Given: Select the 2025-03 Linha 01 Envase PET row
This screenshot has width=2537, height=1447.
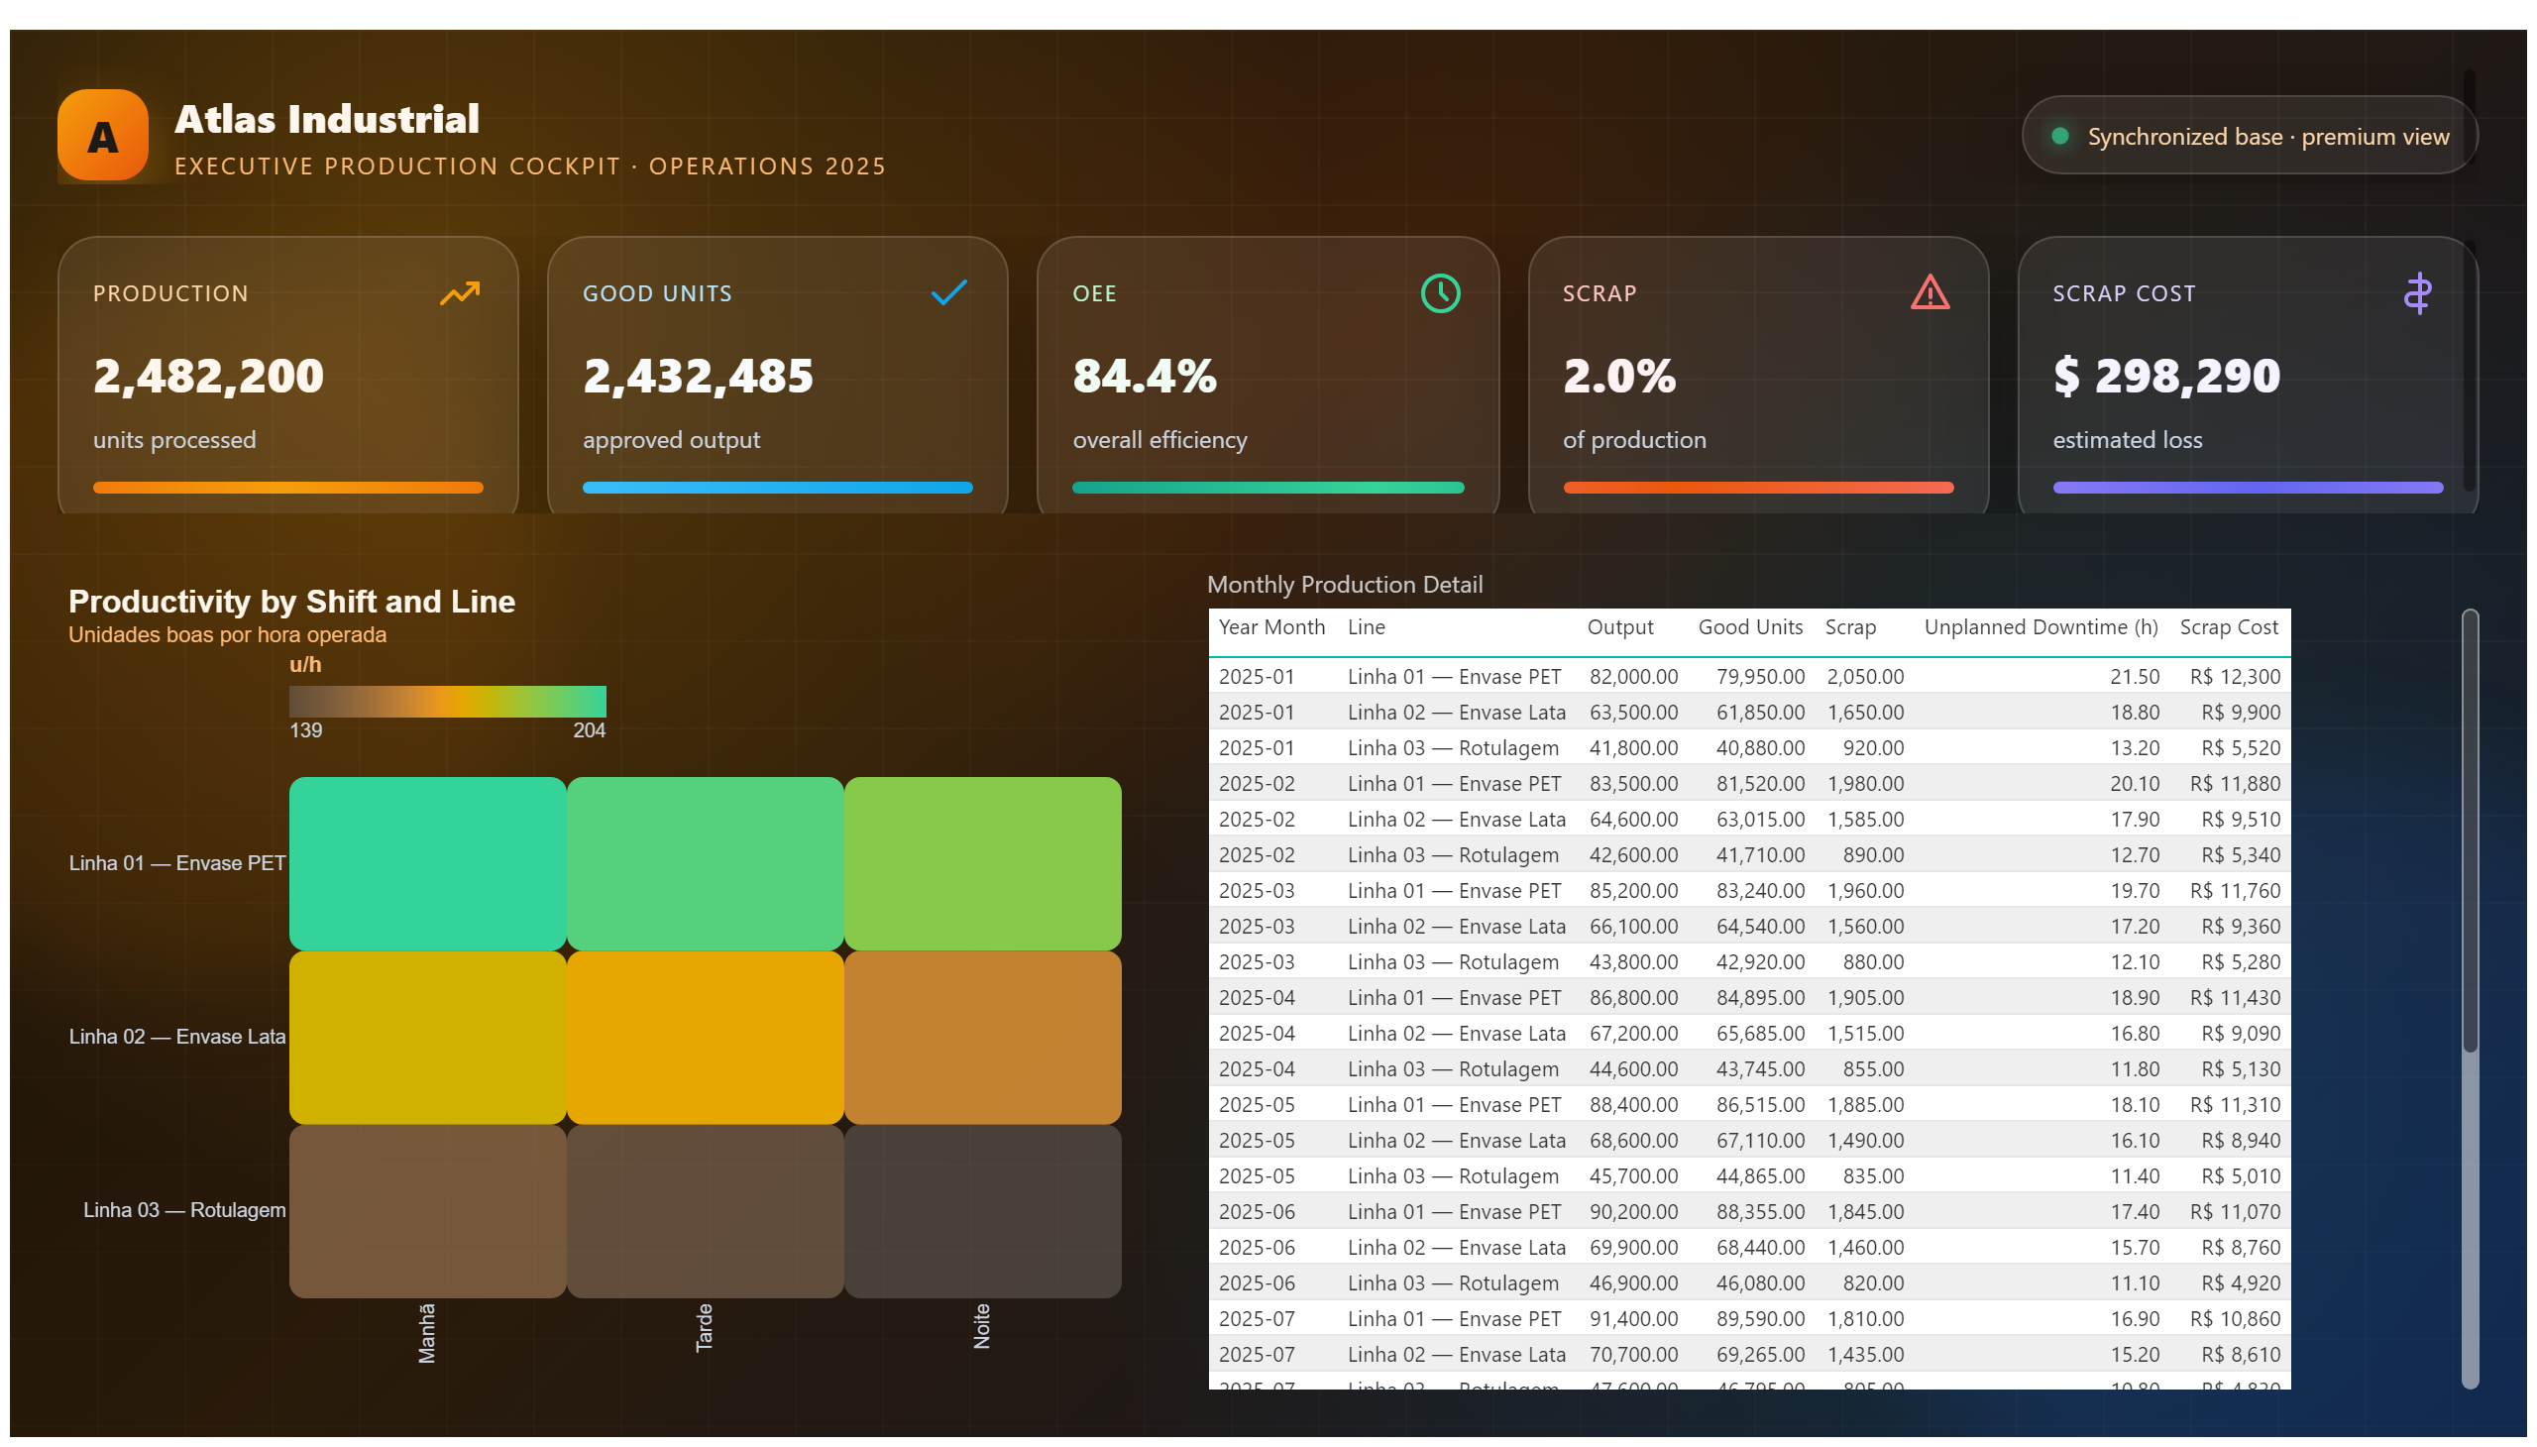Looking at the screenshot, I should coord(1749,890).
